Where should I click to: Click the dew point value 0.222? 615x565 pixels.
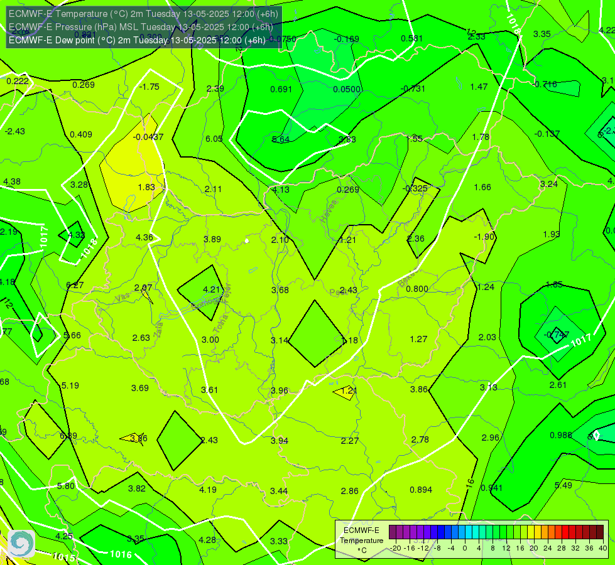(18, 81)
